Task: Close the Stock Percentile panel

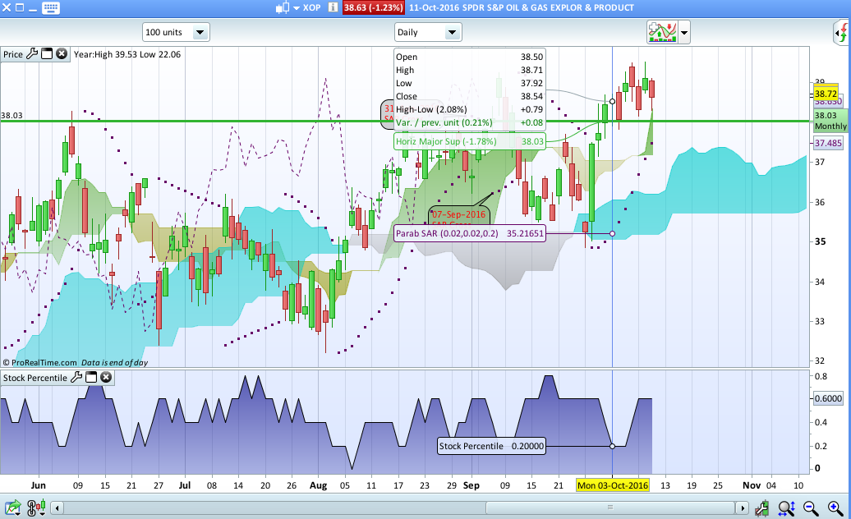Action: 107,378
